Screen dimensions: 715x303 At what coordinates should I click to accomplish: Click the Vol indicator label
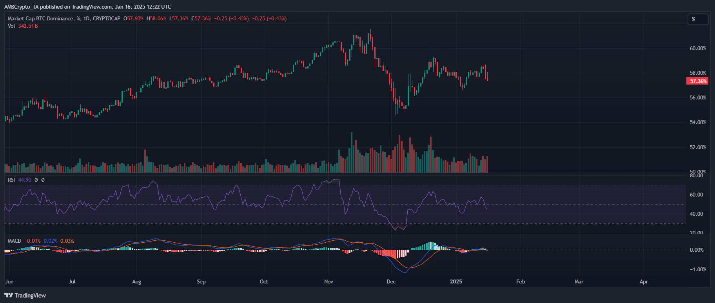(x=11, y=26)
